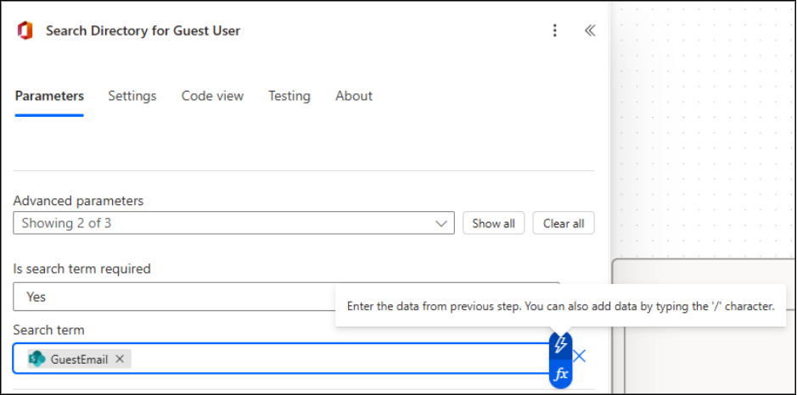Show the About tab

tap(354, 96)
